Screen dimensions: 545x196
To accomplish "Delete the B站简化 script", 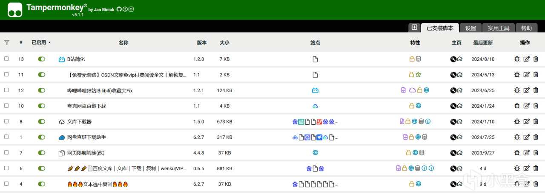I will [536, 59].
